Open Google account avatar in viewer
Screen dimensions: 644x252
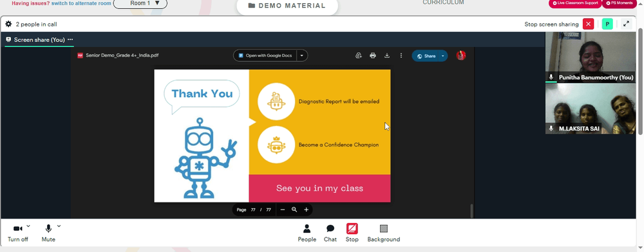coord(461,56)
